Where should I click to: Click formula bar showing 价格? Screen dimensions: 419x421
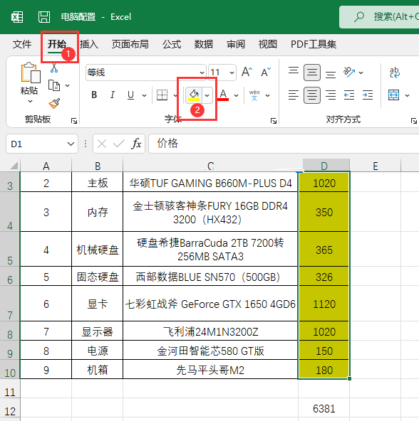[284, 144]
